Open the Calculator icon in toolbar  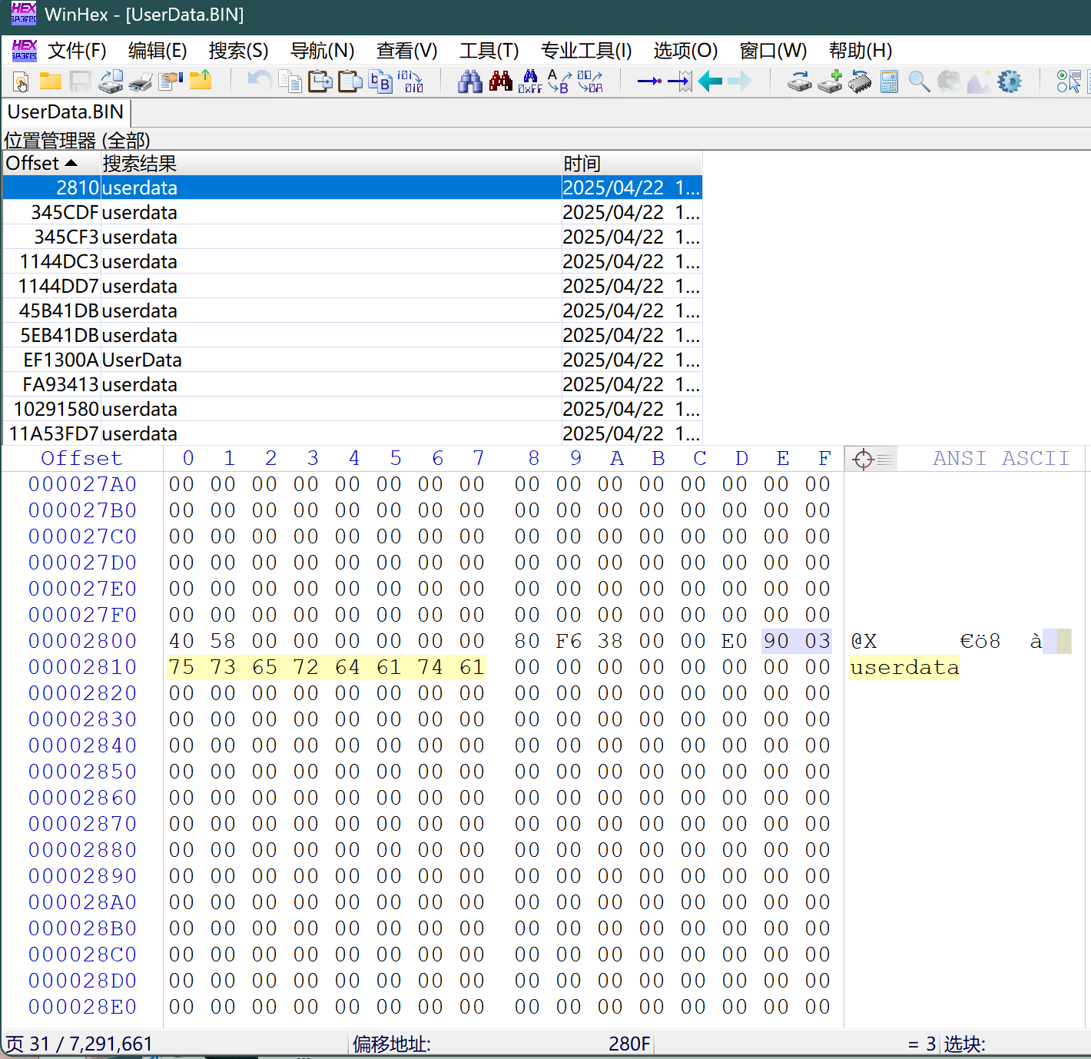click(x=890, y=81)
